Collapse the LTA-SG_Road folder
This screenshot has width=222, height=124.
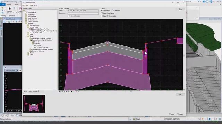click(34, 27)
